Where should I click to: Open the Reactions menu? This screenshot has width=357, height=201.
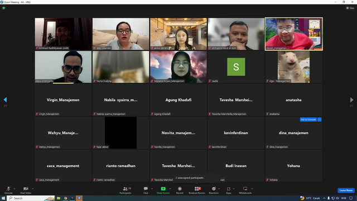[214, 190]
